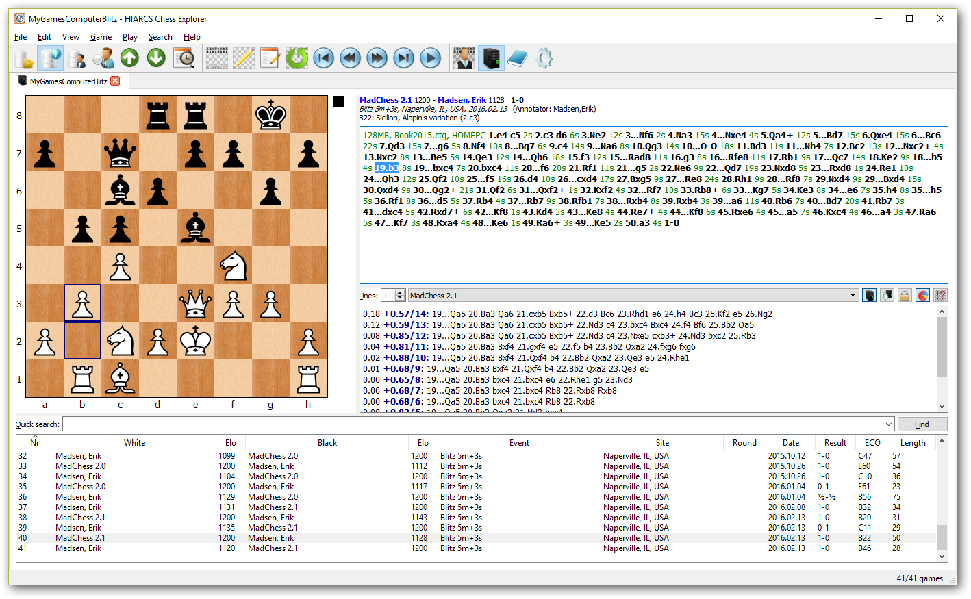Step forward with fast-forward button
Image resolution: width=971 pixels, height=599 pixels.
(x=377, y=58)
